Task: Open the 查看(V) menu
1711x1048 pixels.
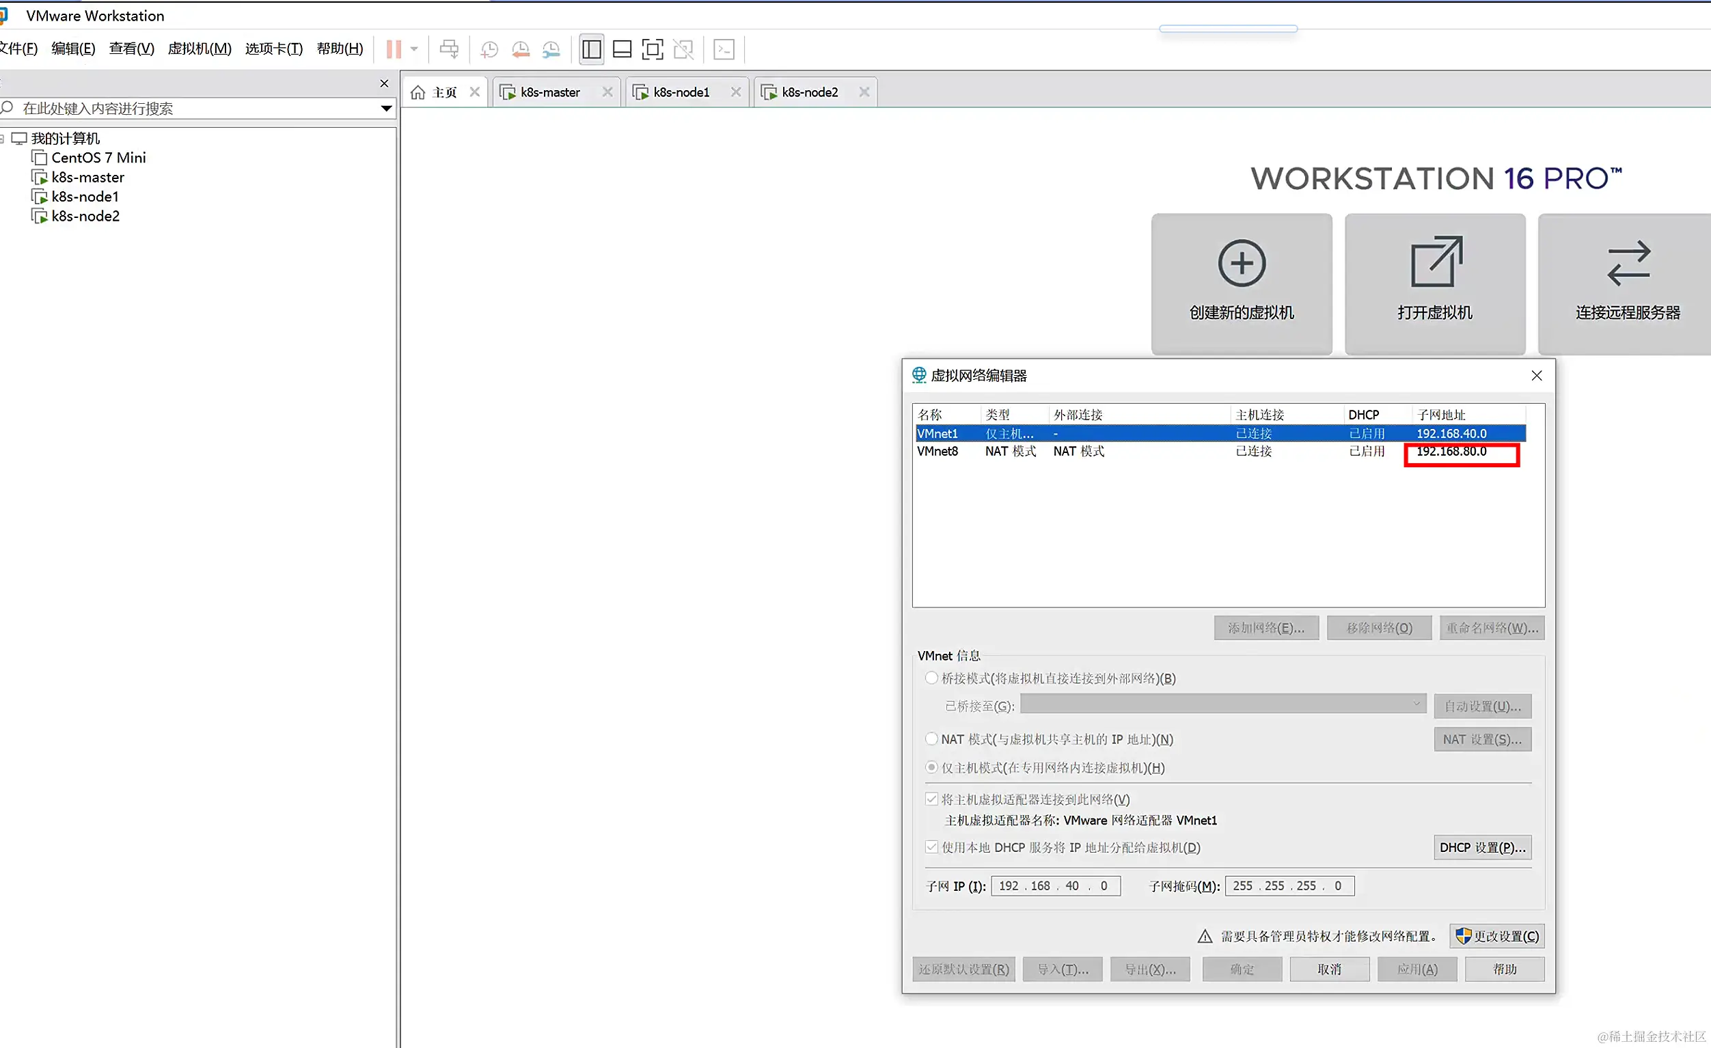Action: click(131, 49)
